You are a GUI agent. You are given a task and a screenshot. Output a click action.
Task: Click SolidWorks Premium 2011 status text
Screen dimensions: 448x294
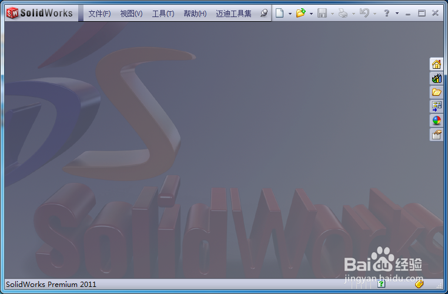(51, 284)
